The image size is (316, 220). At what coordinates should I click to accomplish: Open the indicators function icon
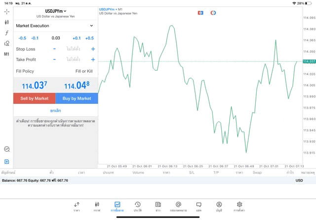(7, 33)
